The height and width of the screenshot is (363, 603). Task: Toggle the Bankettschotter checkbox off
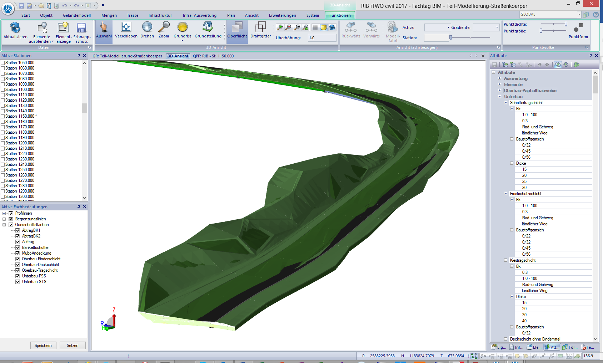[18, 247]
